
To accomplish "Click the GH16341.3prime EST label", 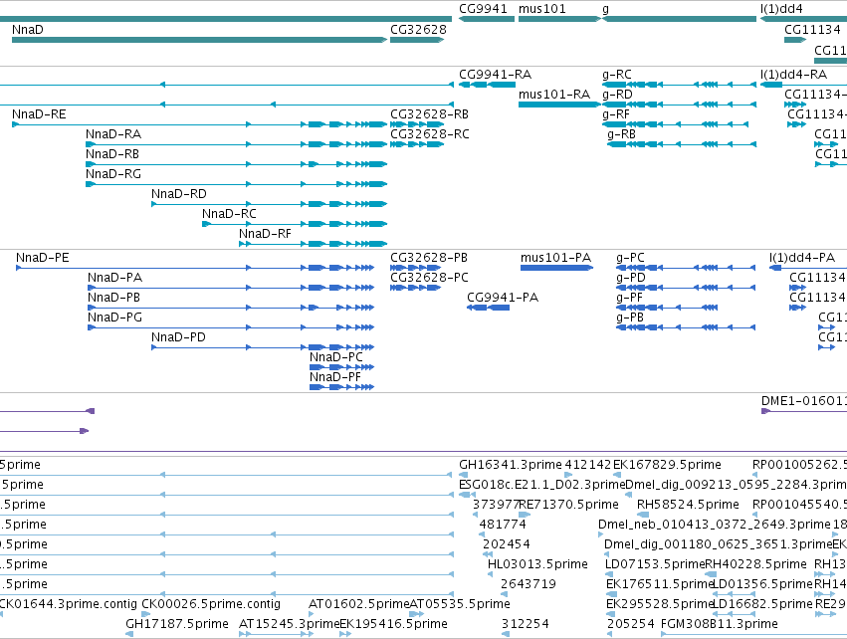I will pyautogui.click(x=511, y=465).
